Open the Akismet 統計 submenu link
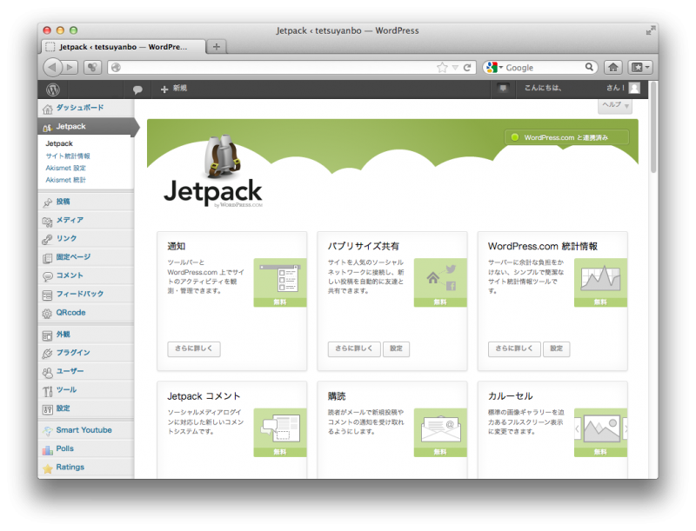The image size is (696, 531). coord(66,180)
